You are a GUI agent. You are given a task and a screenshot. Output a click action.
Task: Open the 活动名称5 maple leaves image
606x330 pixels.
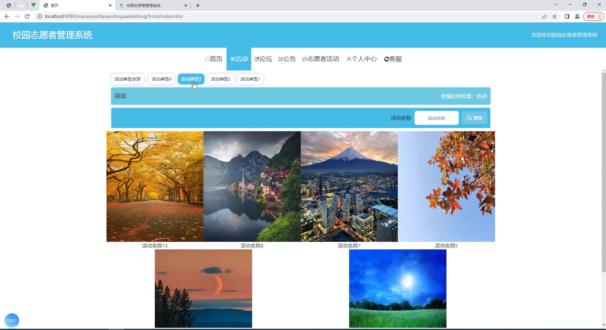[446, 186]
